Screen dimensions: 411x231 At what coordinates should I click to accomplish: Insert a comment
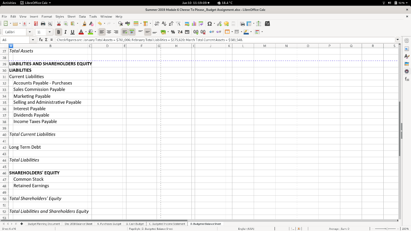point(226,23)
